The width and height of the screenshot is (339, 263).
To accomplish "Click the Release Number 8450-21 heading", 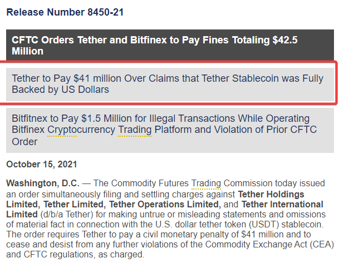I will point(65,12).
